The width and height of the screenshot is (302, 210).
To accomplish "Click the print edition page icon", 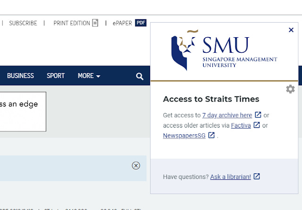I will point(95,23).
